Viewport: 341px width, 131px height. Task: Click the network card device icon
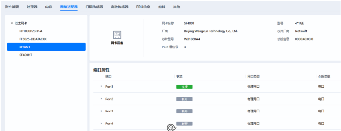pyautogui.click(x=117, y=35)
